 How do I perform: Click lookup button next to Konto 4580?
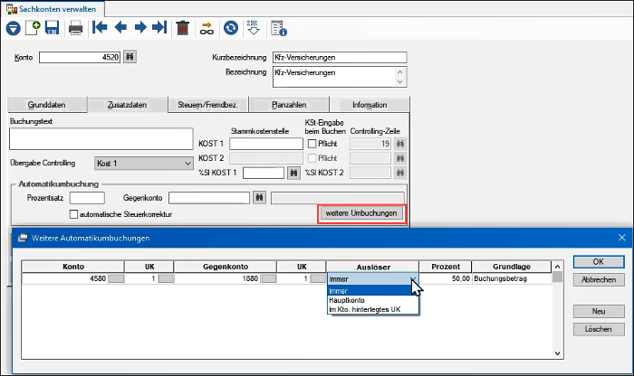(x=117, y=278)
